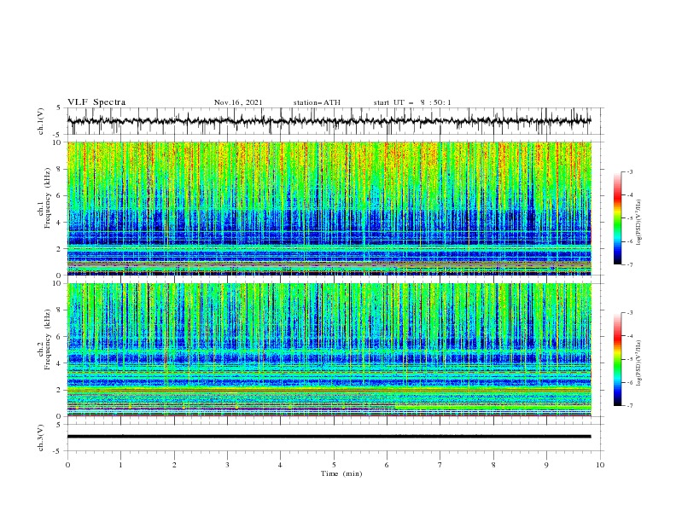This screenshot has height=522, width=676.
Task: Click the ch.3 flat voltage trace
Action: tap(329, 437)
